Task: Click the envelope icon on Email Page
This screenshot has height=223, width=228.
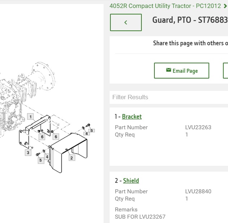Action: 168,70
